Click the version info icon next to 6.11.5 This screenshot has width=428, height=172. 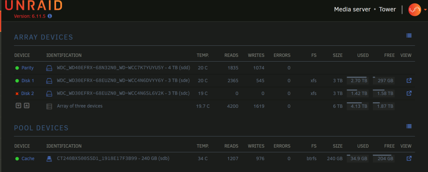point(50,16)
